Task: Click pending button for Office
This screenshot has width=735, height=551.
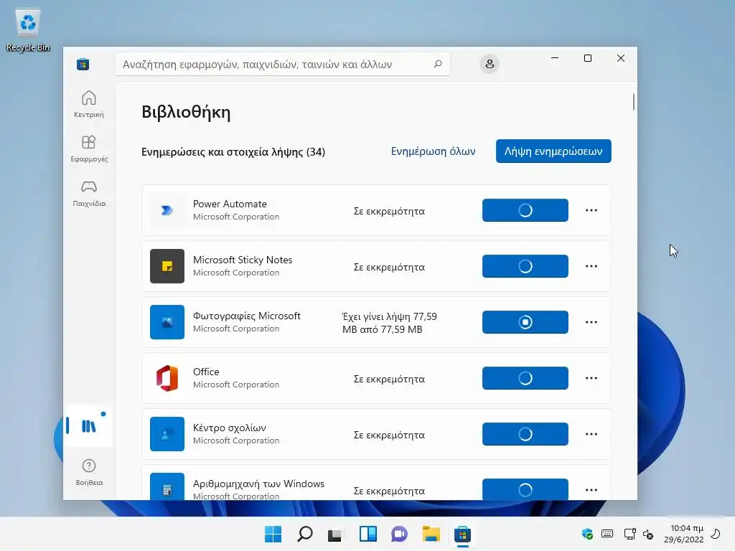Action: (x=525, y=378)
